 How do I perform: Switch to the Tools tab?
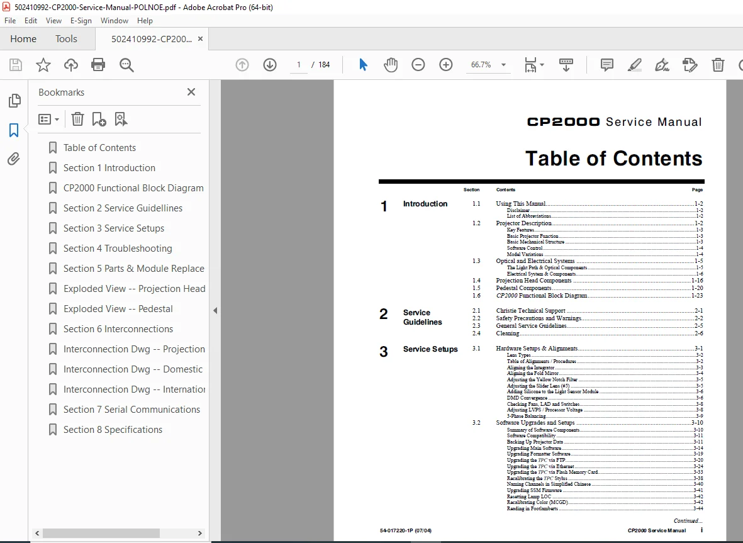point(66,39)
